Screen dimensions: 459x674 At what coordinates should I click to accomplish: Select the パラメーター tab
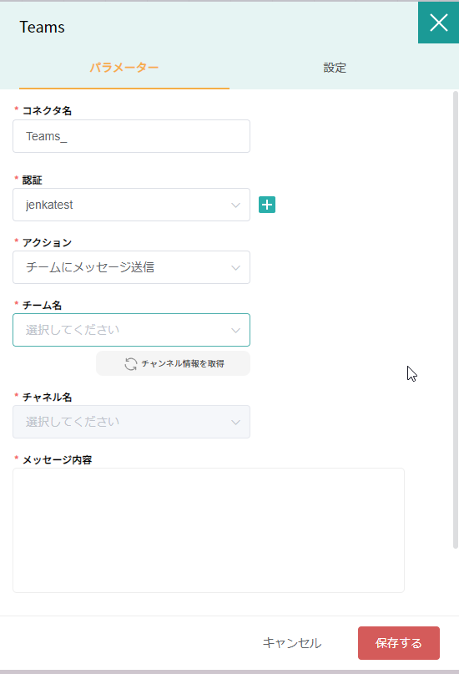[x=124, y=68]
